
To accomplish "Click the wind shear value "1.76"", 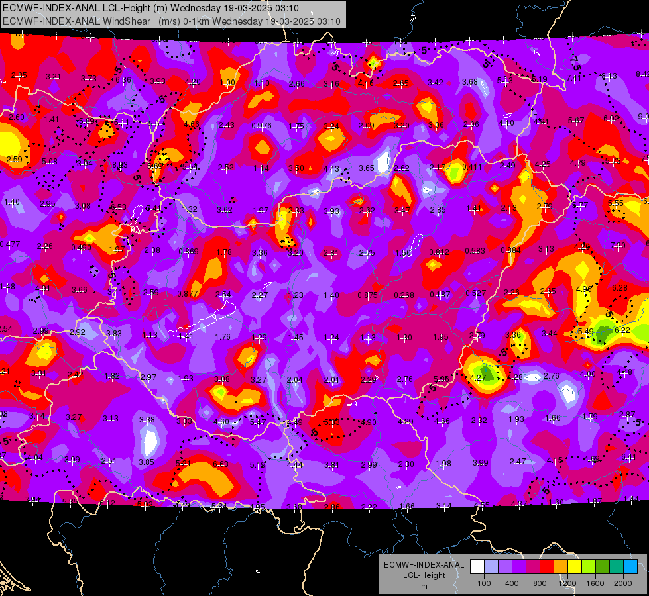I will coord(222,336).
